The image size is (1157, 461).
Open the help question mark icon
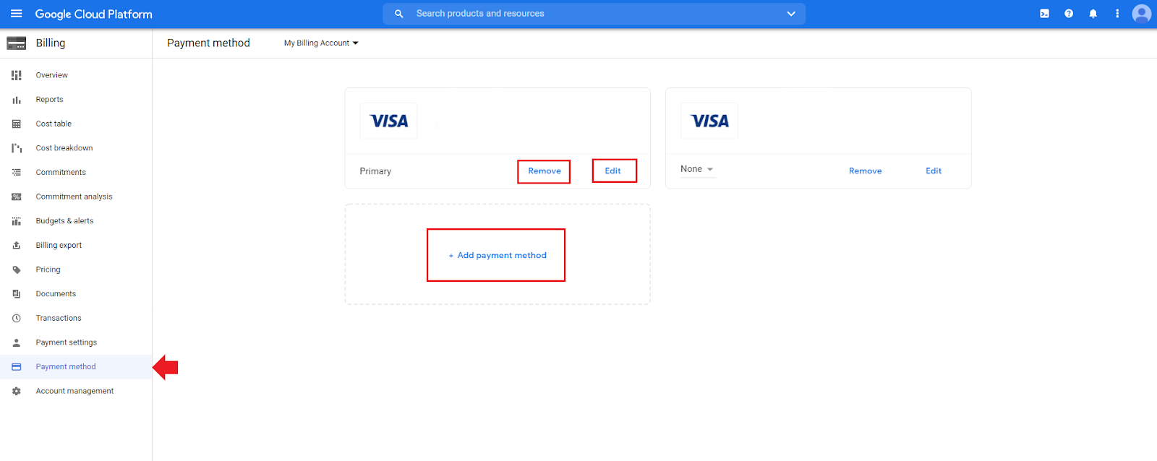(1069, 14)
